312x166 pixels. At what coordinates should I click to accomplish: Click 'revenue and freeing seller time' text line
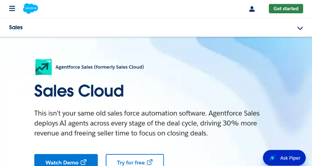coord(121,133)
